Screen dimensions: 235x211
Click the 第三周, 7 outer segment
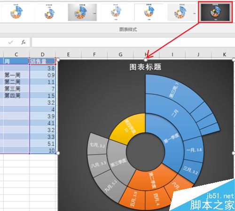(174, 91)
